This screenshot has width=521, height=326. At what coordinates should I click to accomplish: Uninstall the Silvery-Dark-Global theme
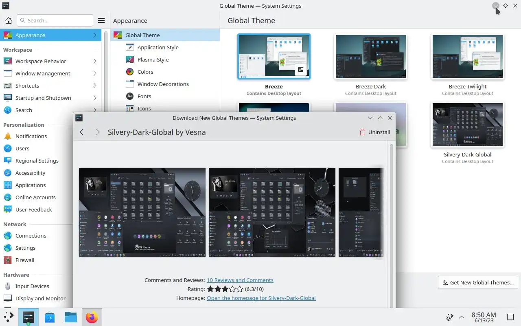pos(374,132)
